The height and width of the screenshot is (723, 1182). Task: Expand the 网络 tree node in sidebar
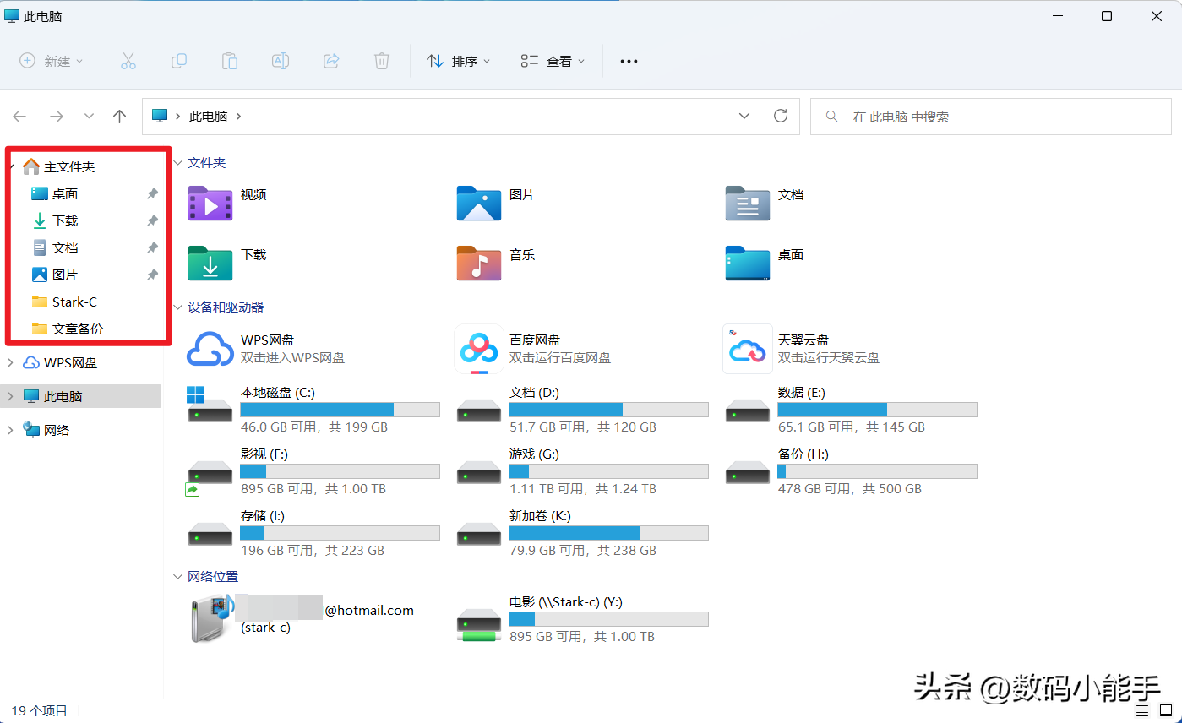(x=10, y=431)
